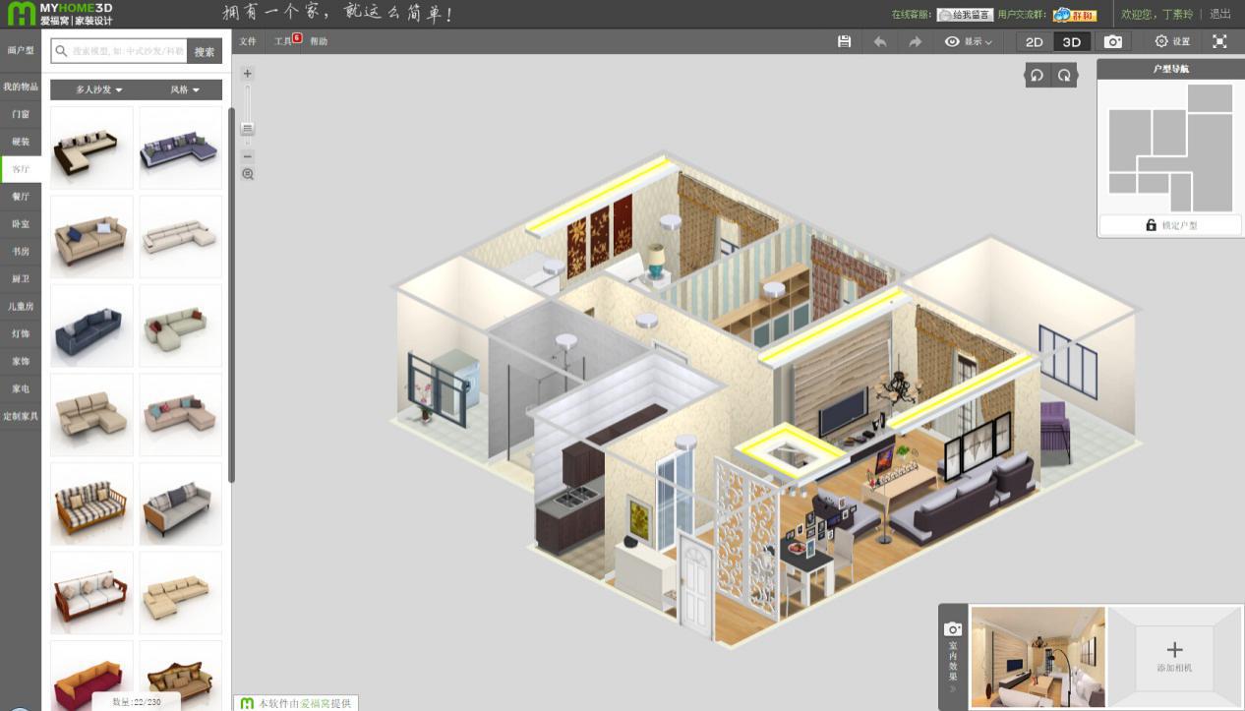Take a snapshot with toolbar camera icon
Image resolution: width=1245 pixels, height=711 pixels.
point(1112,41)
